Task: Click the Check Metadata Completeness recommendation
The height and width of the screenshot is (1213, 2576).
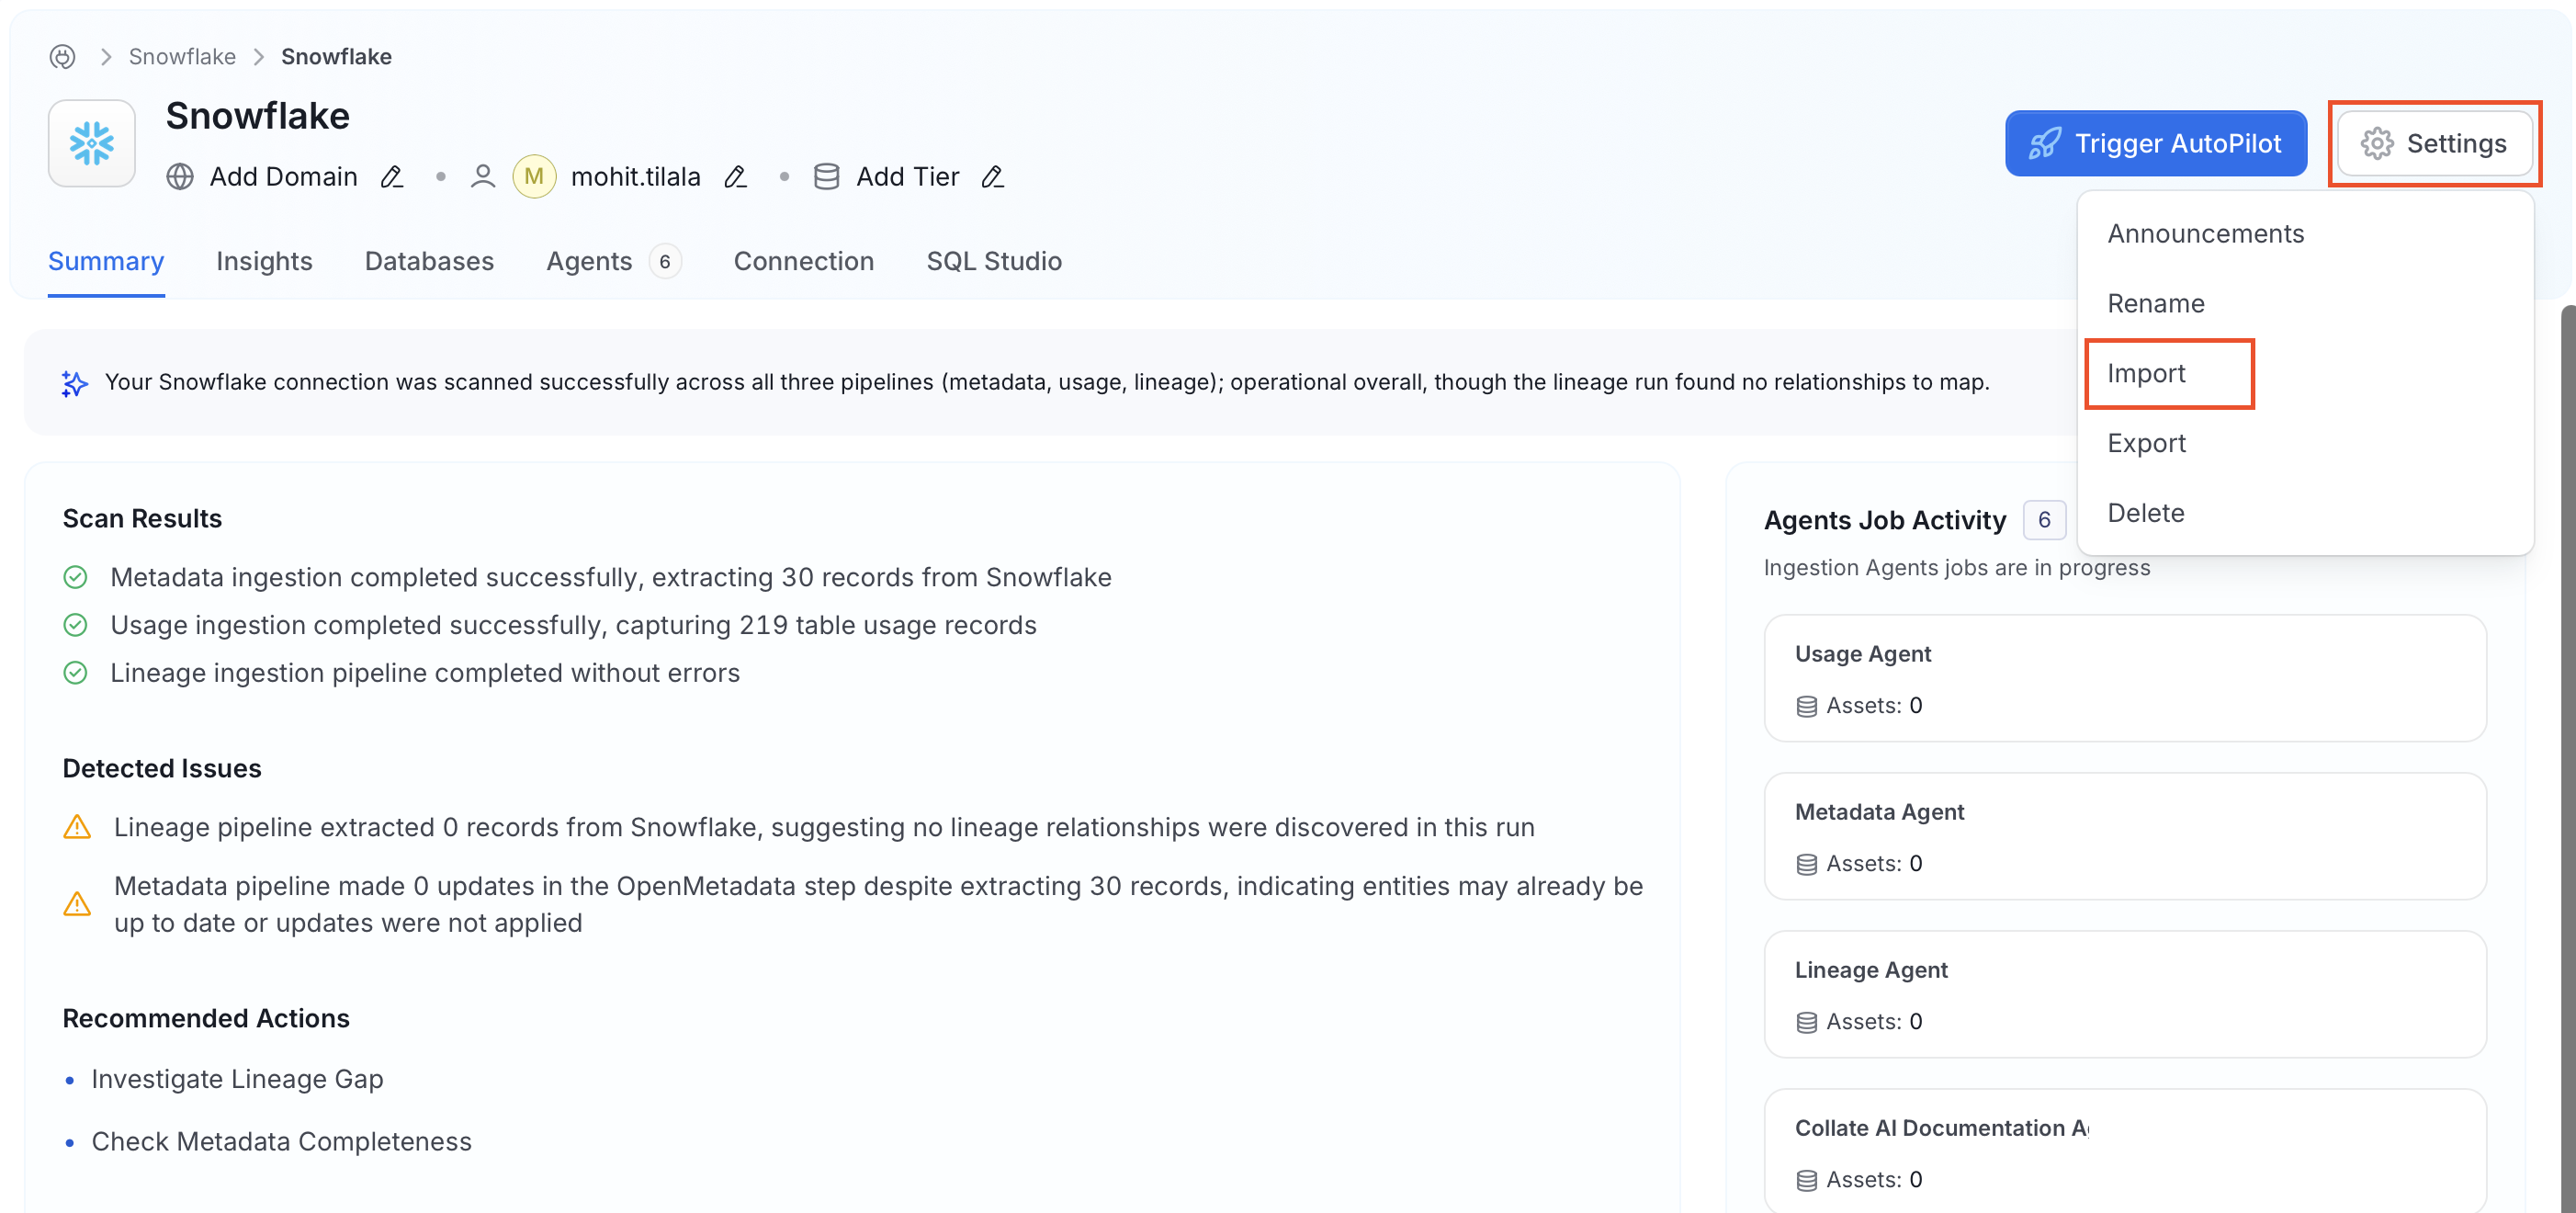Action: (x=281, y=1141)
